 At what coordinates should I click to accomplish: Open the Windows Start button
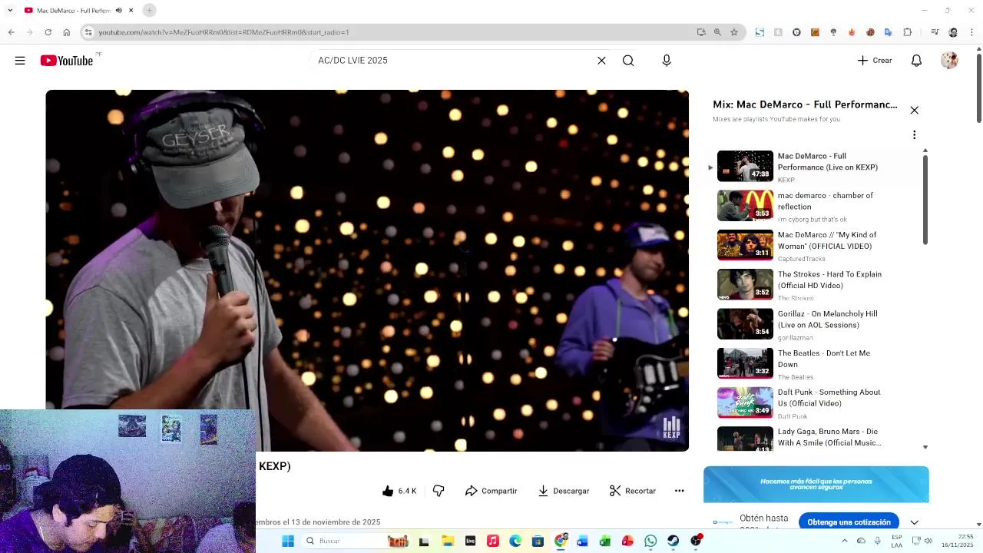pos(288,541)
